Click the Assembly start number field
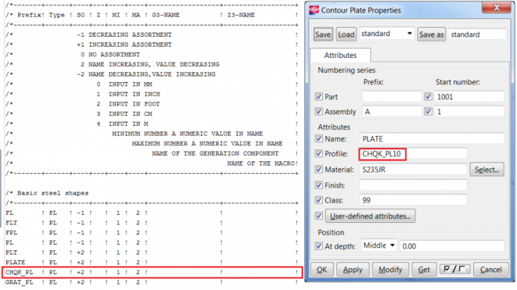Screen dimensions: 517x290 (x=469, y=112)
